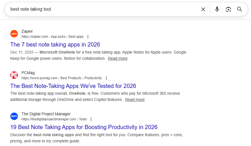Open search by image camera icon
Screen dimensions: 251x146
[228, 9]
